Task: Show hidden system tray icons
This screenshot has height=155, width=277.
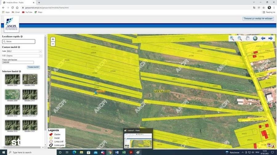Action: click(243, 152)
